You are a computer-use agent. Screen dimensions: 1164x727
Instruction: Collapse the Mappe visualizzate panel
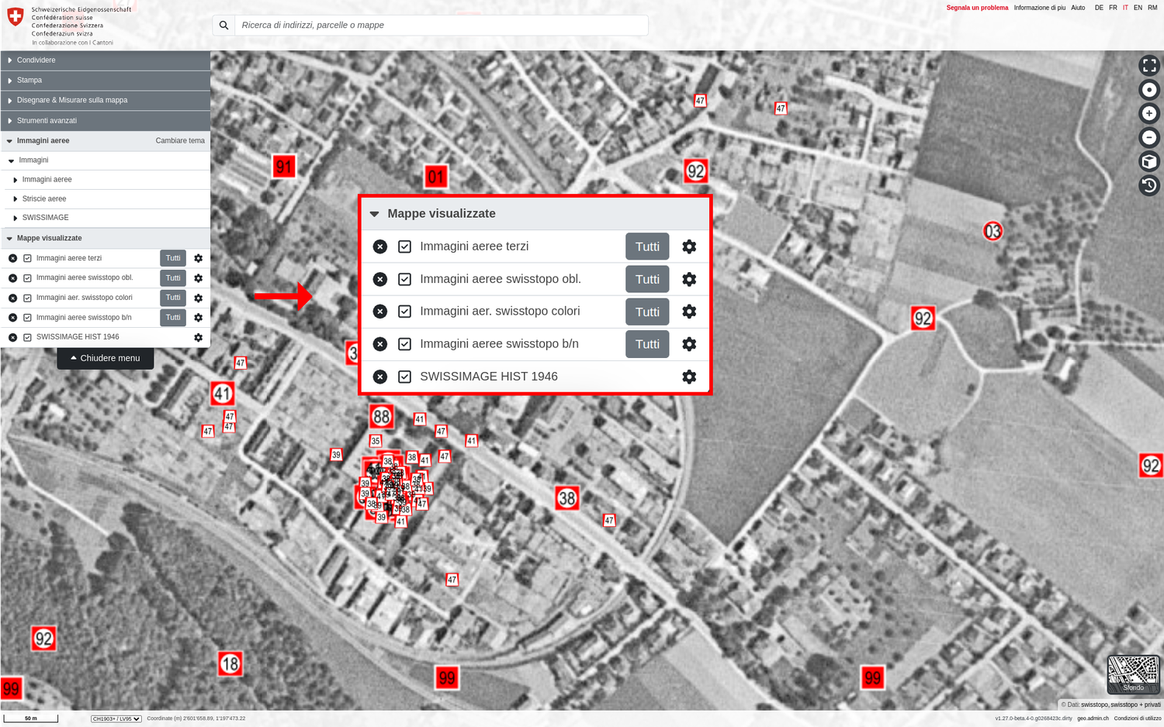tap(374, 213)
